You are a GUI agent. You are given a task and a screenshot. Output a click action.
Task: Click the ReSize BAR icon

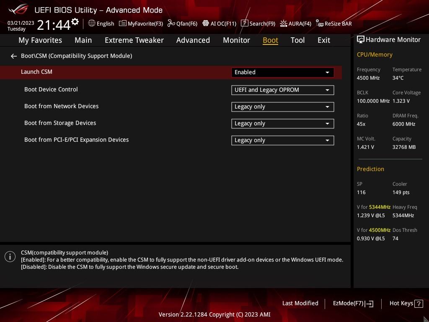pyautogui.click(x=320, y=23)
